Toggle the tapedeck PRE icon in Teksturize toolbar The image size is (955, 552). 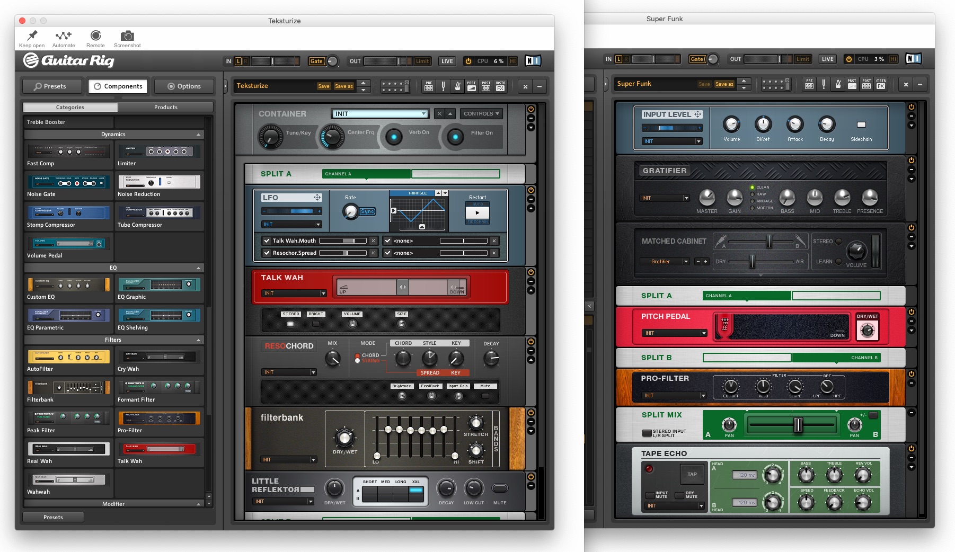pyautogui.click(x=429, y=86)
